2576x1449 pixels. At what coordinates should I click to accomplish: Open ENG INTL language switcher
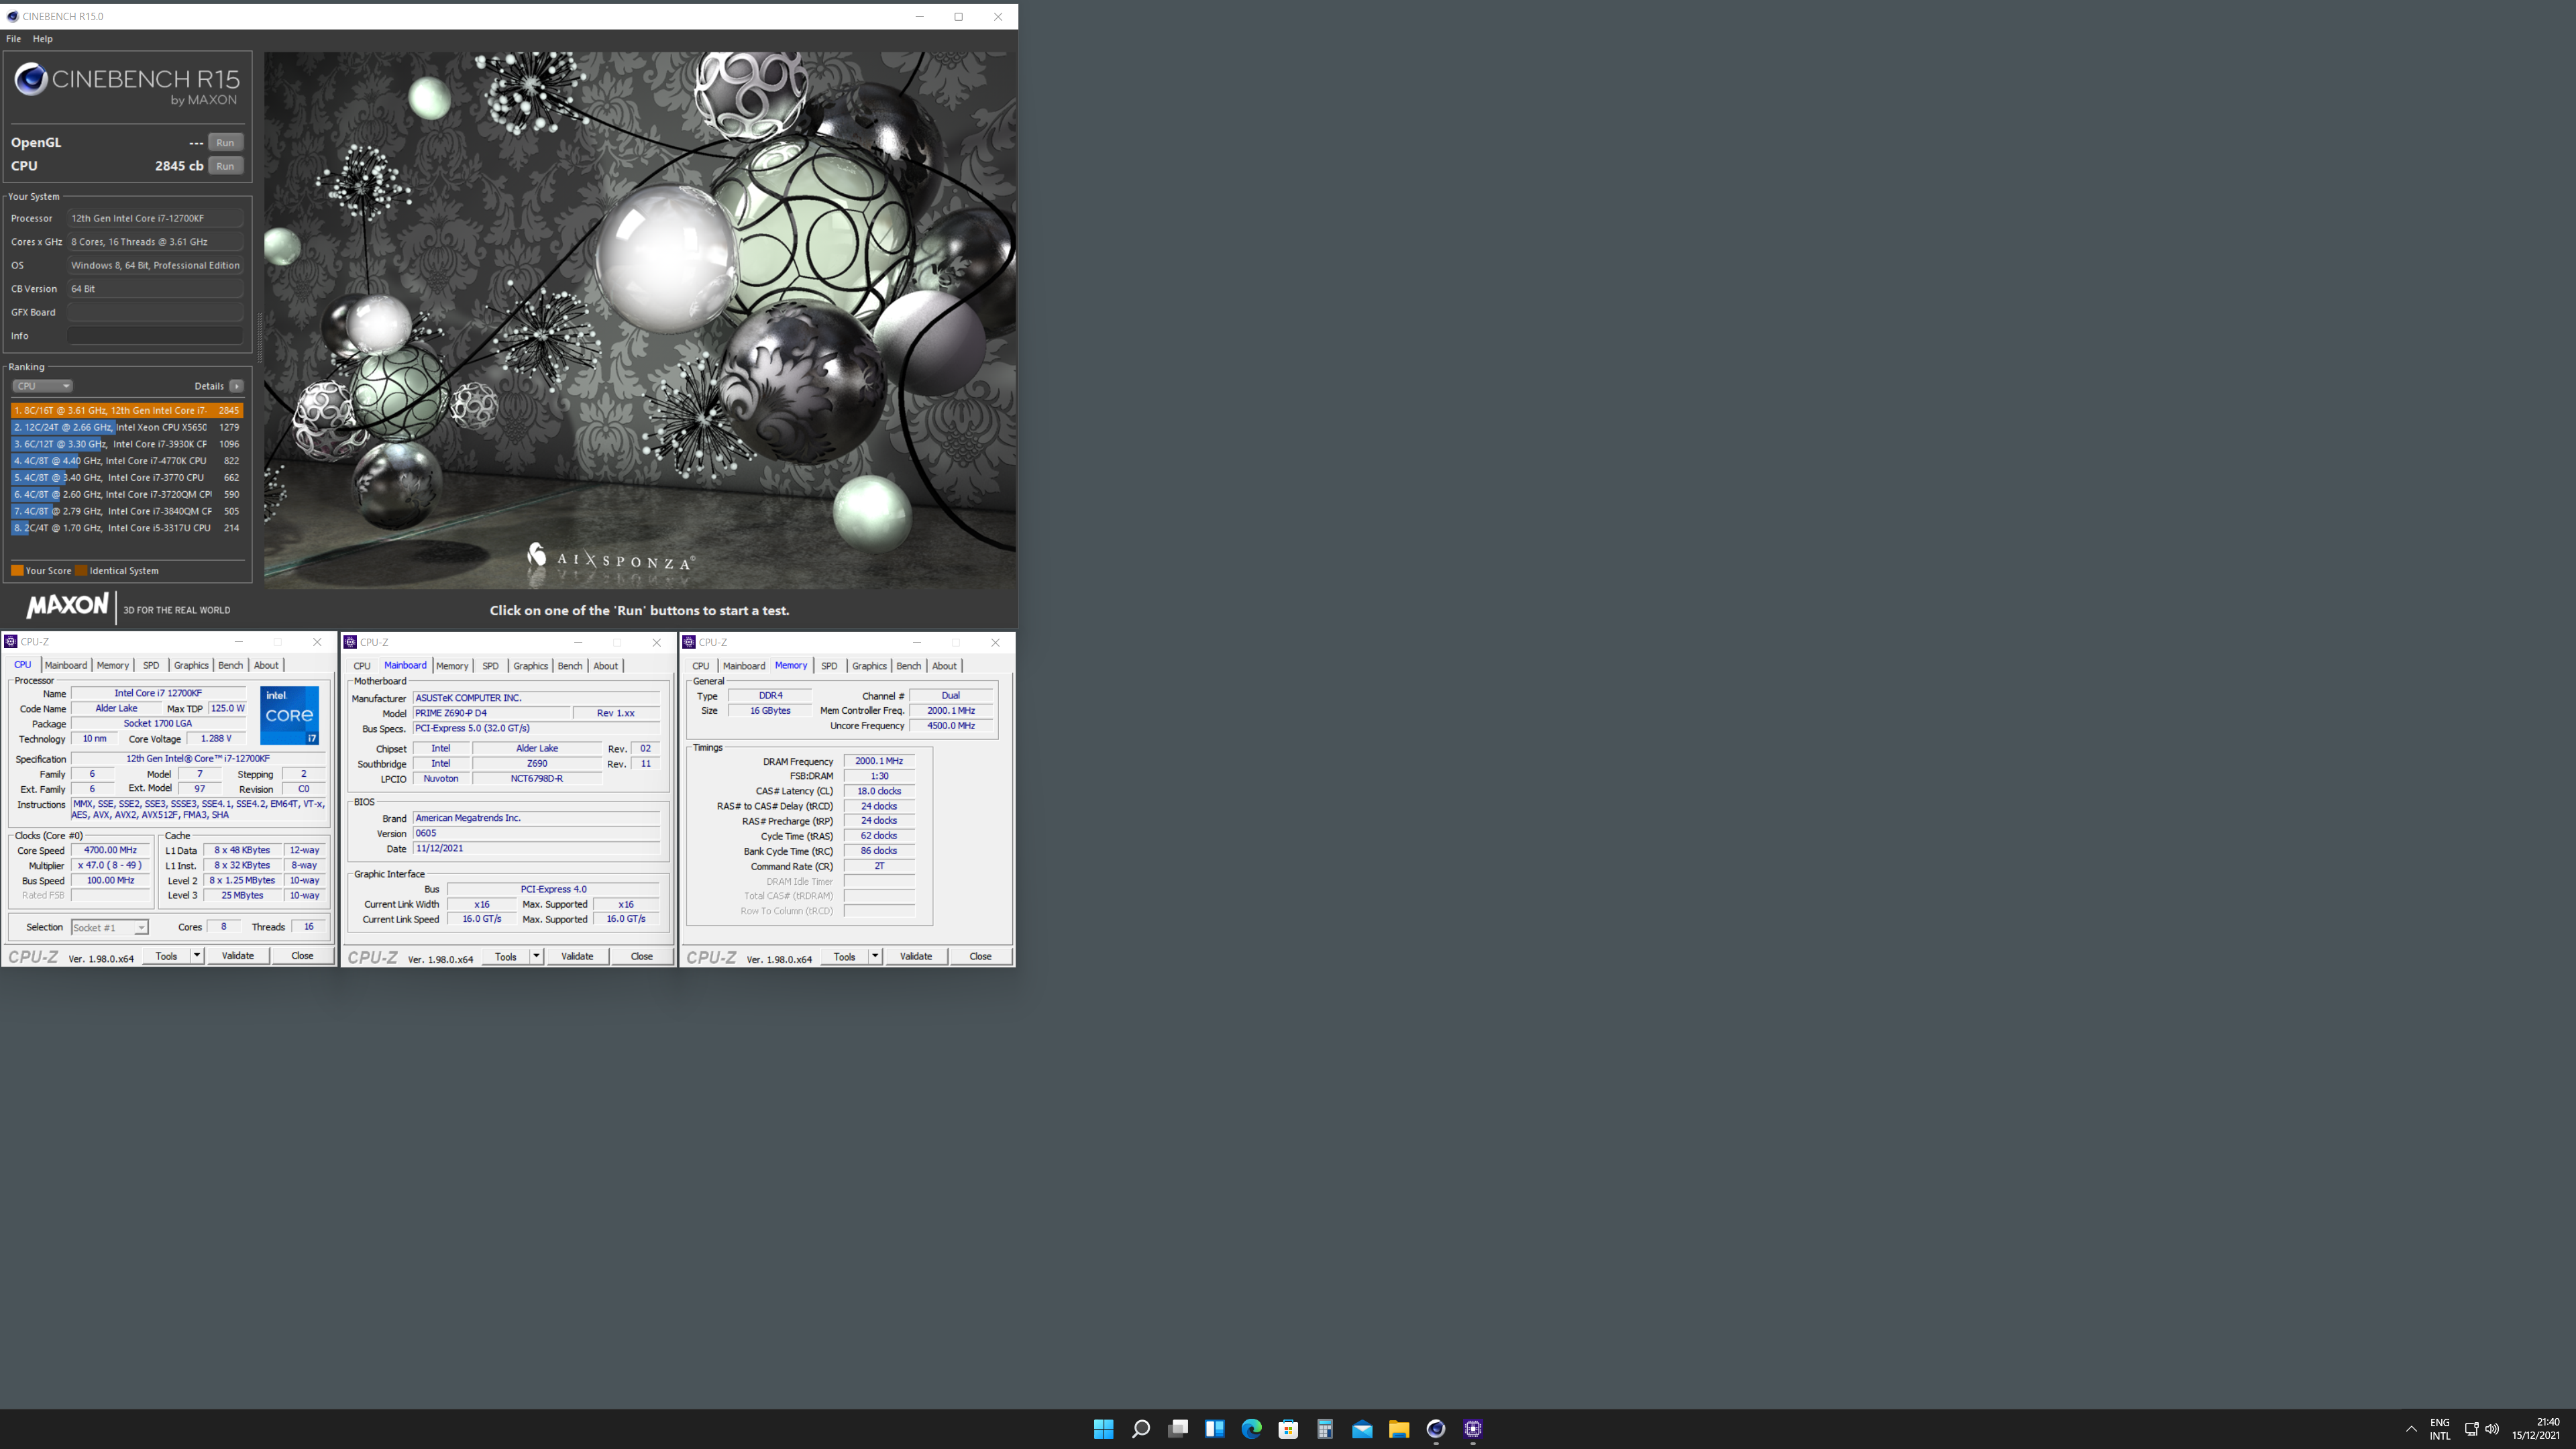pos(2440,1429)
